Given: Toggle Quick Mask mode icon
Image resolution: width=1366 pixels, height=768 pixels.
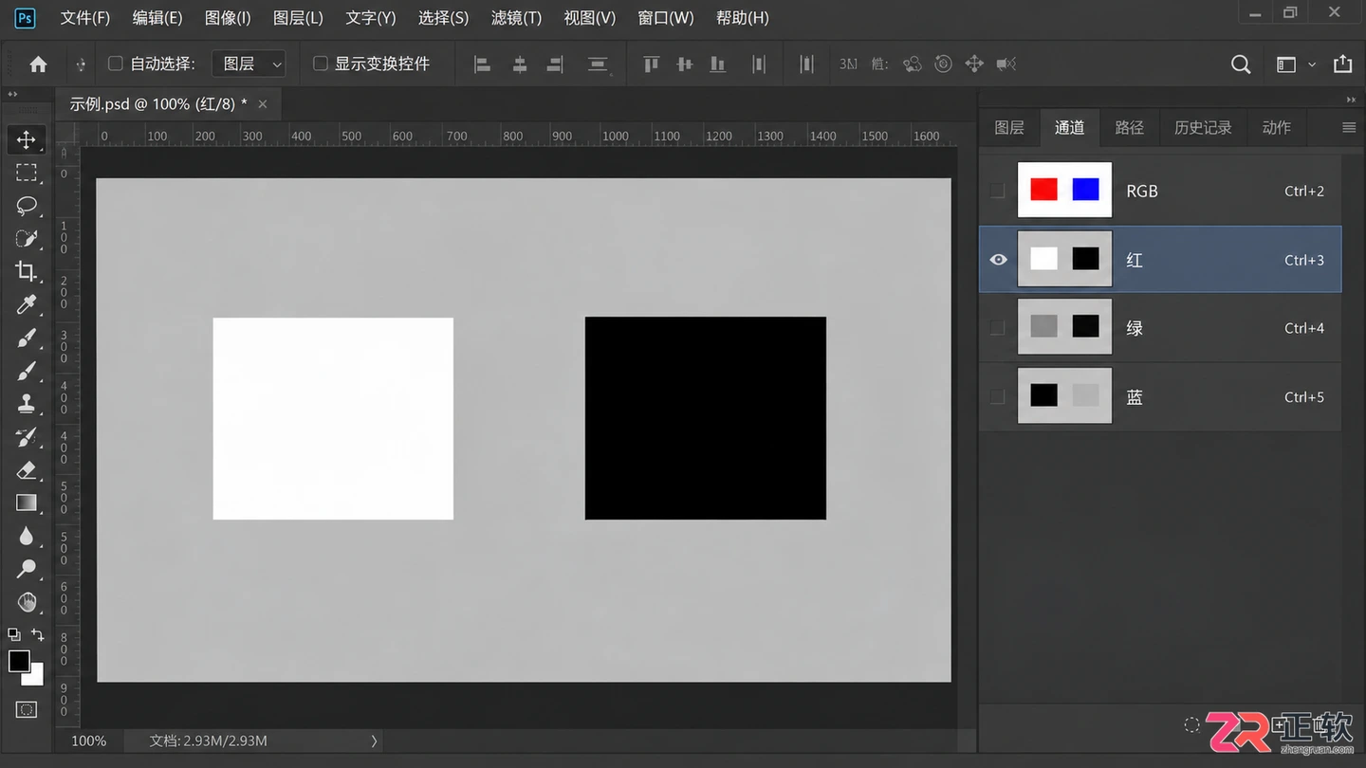Looking at the screenshot, I should (26, 709).
